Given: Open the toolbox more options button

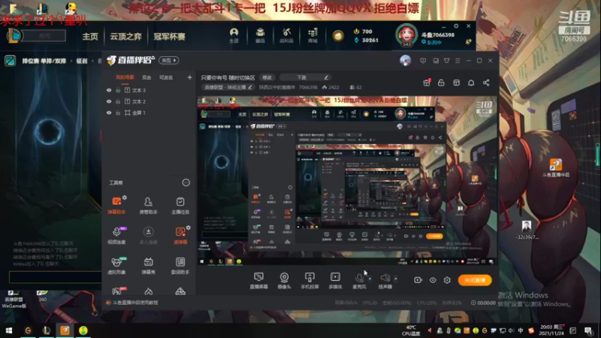Looking at the screenshot, I should (x=186, y=183).
